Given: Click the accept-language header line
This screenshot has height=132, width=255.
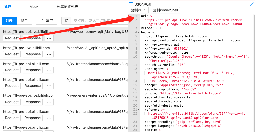Looking at the screenshot, I should (183, 126).
